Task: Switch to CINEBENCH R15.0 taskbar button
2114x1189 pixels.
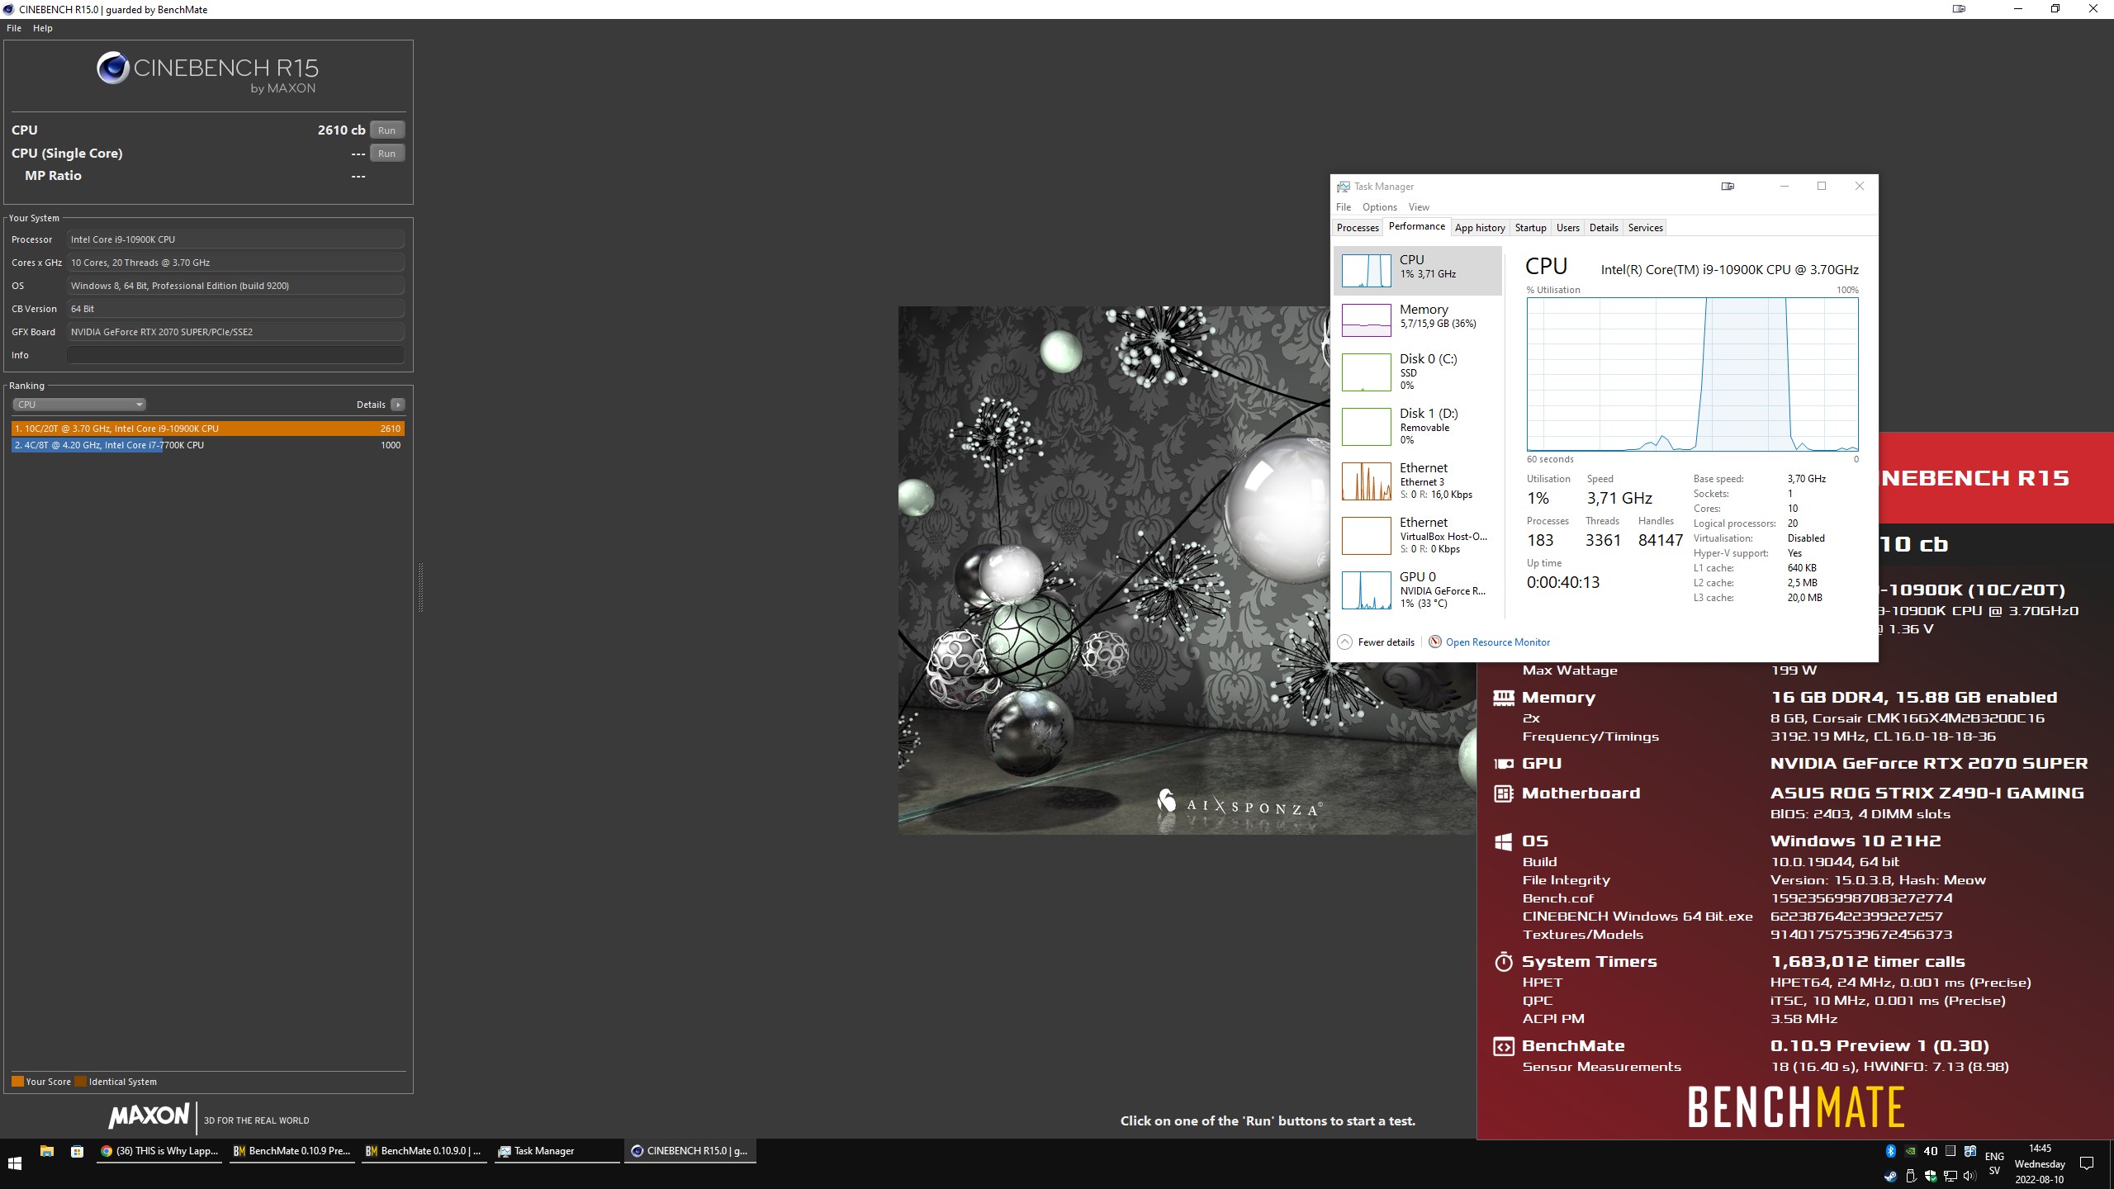Action: pos(690,1151)
